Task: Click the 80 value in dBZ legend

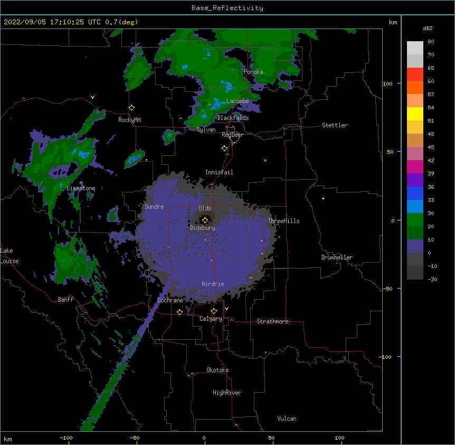Action: [x=431, y=42]
